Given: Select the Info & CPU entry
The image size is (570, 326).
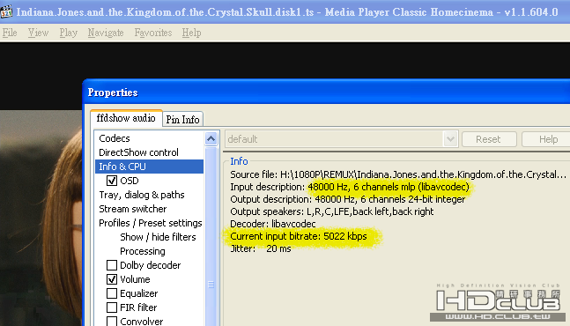Looking at the screenshot, I should (x=149, y=167).
